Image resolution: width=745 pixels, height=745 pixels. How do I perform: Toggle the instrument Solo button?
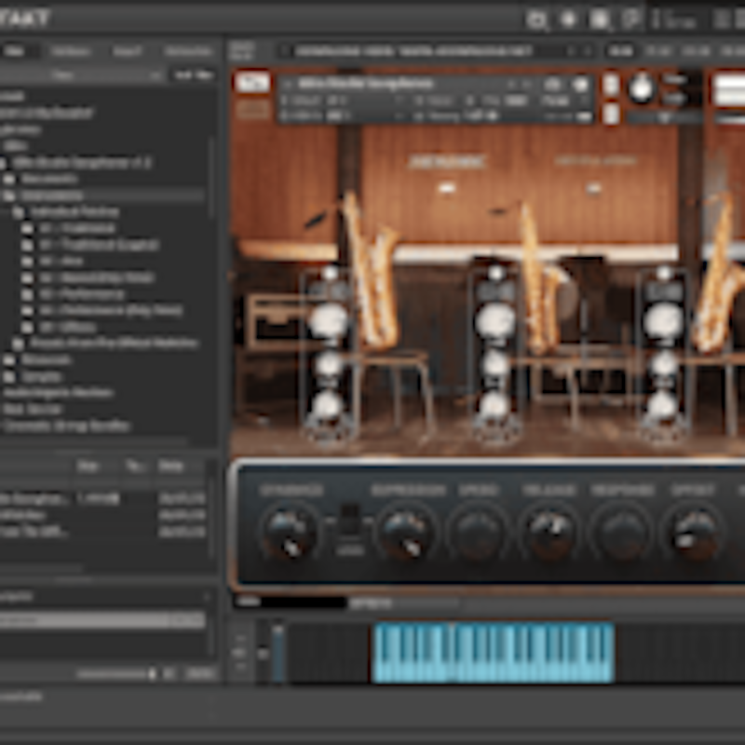click(x=610, y=84)
